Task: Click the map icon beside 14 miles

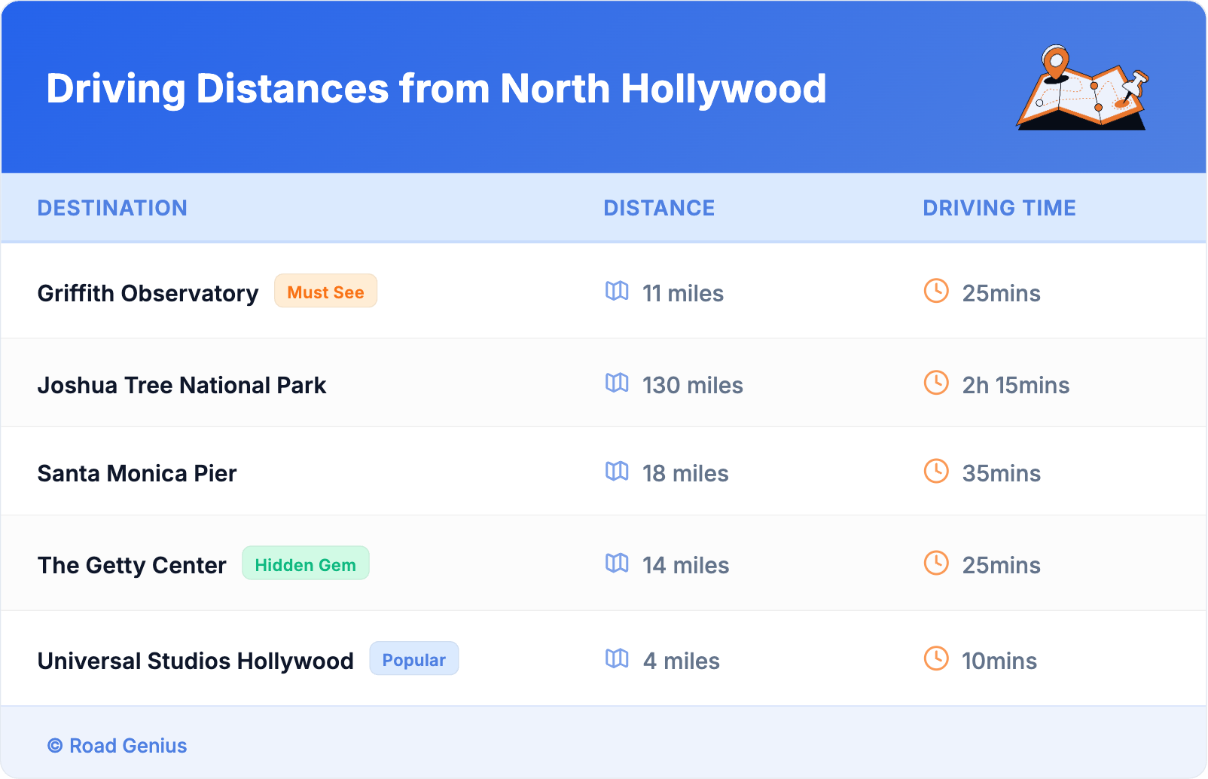Action: point(617,563)
